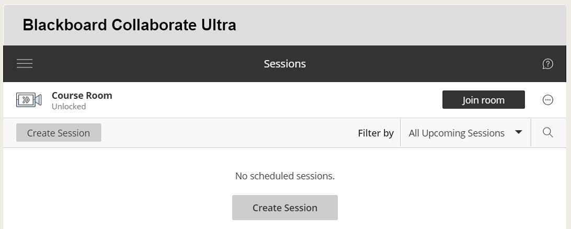Click the search sessions magnifier icon
This screenshot has height=229, width=571.
click(x=547, y=133)
